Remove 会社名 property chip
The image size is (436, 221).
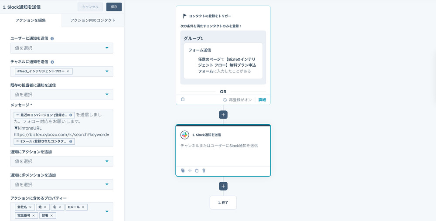coord(31,207)
